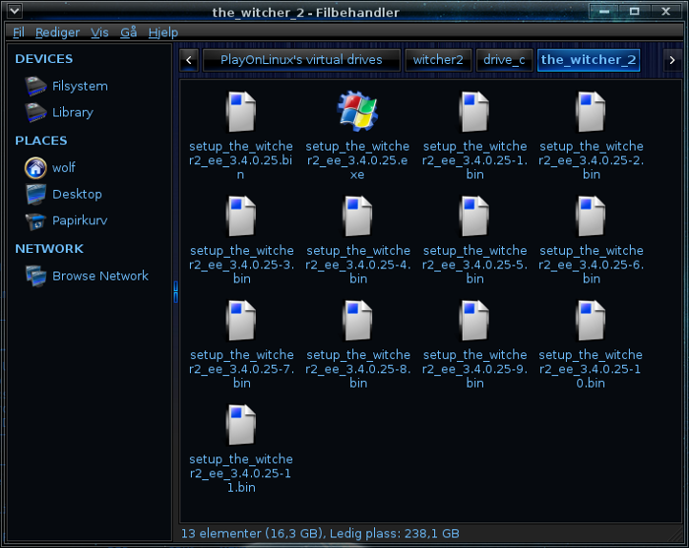Select the 3.4.0.25-7.bin file icon

241,321
